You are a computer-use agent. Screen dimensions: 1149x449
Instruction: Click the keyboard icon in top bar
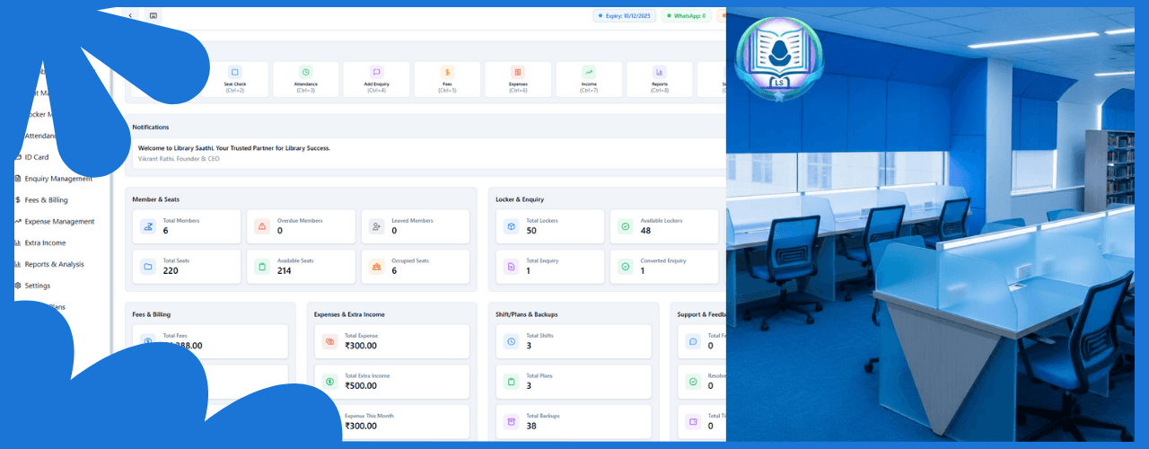(x=153, y=15)
